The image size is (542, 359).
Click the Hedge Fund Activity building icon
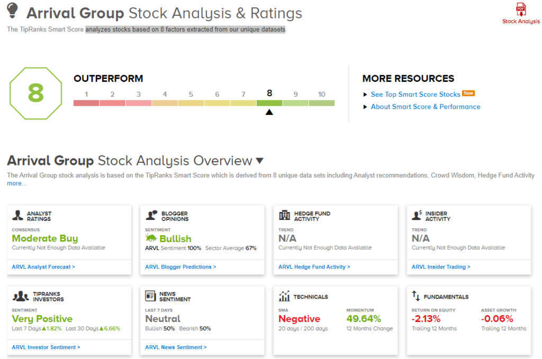pos(285,216)
